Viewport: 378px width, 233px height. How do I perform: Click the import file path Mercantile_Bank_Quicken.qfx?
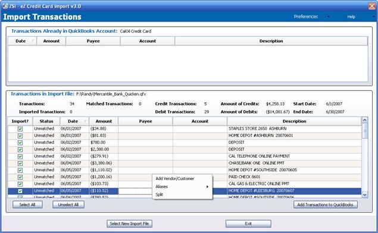(111, 94)
